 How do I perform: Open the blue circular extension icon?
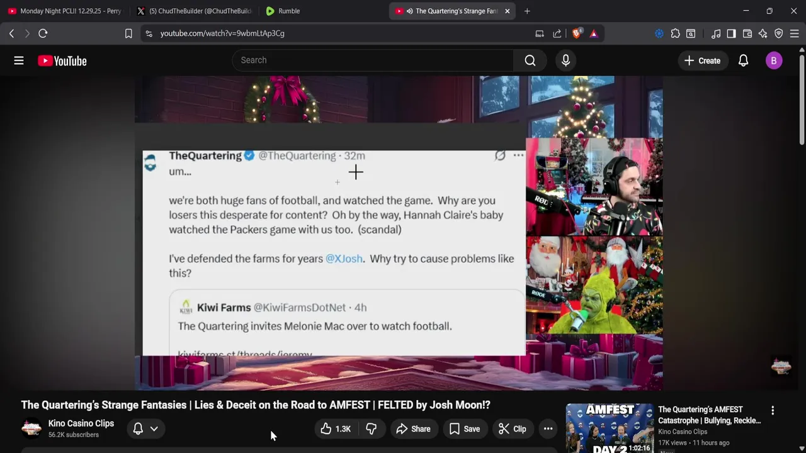[x=659, y=33]
